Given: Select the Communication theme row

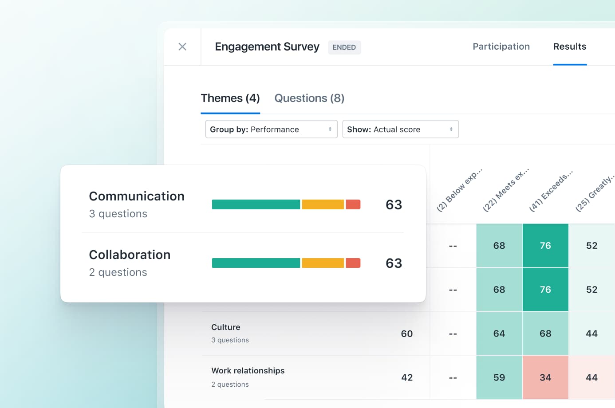Looking at the screenshot, I should 243,204.
